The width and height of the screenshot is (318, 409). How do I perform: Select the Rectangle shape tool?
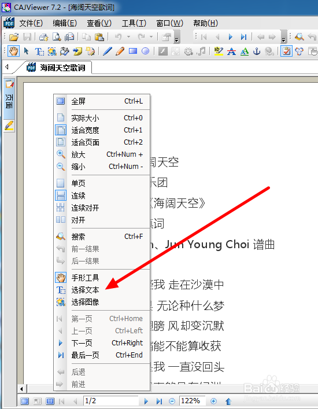pos(132,51)
